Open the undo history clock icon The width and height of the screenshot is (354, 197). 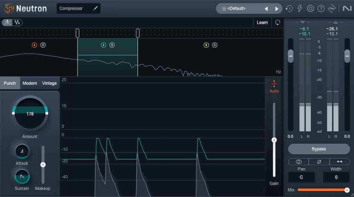(x=289, y=8)
